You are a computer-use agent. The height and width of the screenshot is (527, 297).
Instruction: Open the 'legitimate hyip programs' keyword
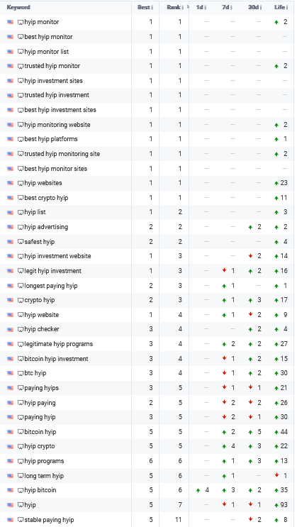(58, 344)
